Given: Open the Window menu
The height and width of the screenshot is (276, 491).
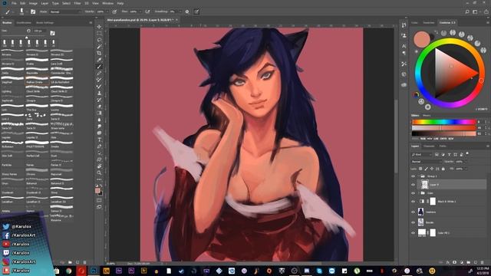Looking at the screenshot, I should 107,3.
